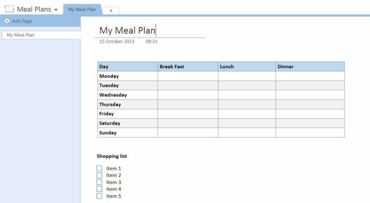Click the Item 3 text
Image resolution: width=370 pixels, height=203 pixels.
click(113, 182)
